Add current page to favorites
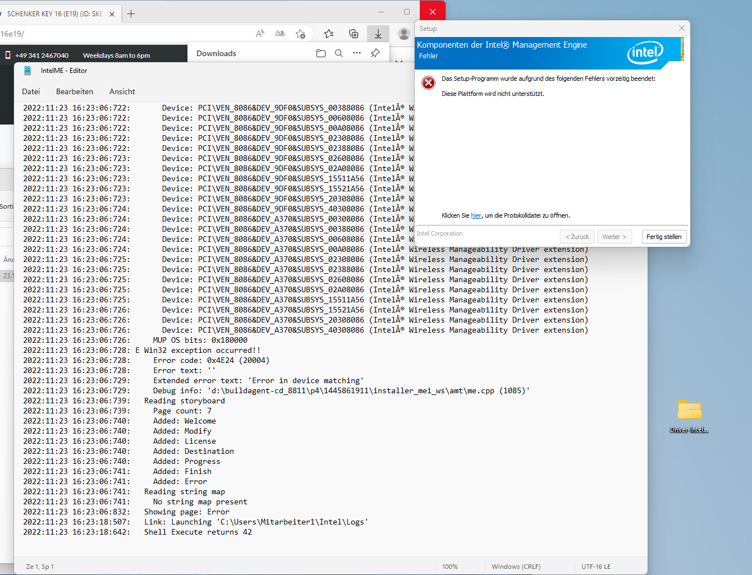This screenshot has height=575, width=752. pyautogui.click(x=301, y=34)
